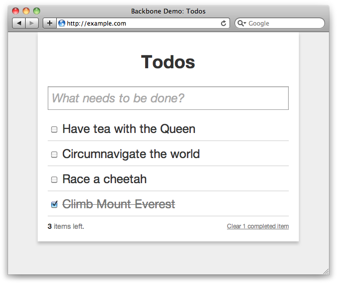Click the window resize grip corner

point(326,271)
